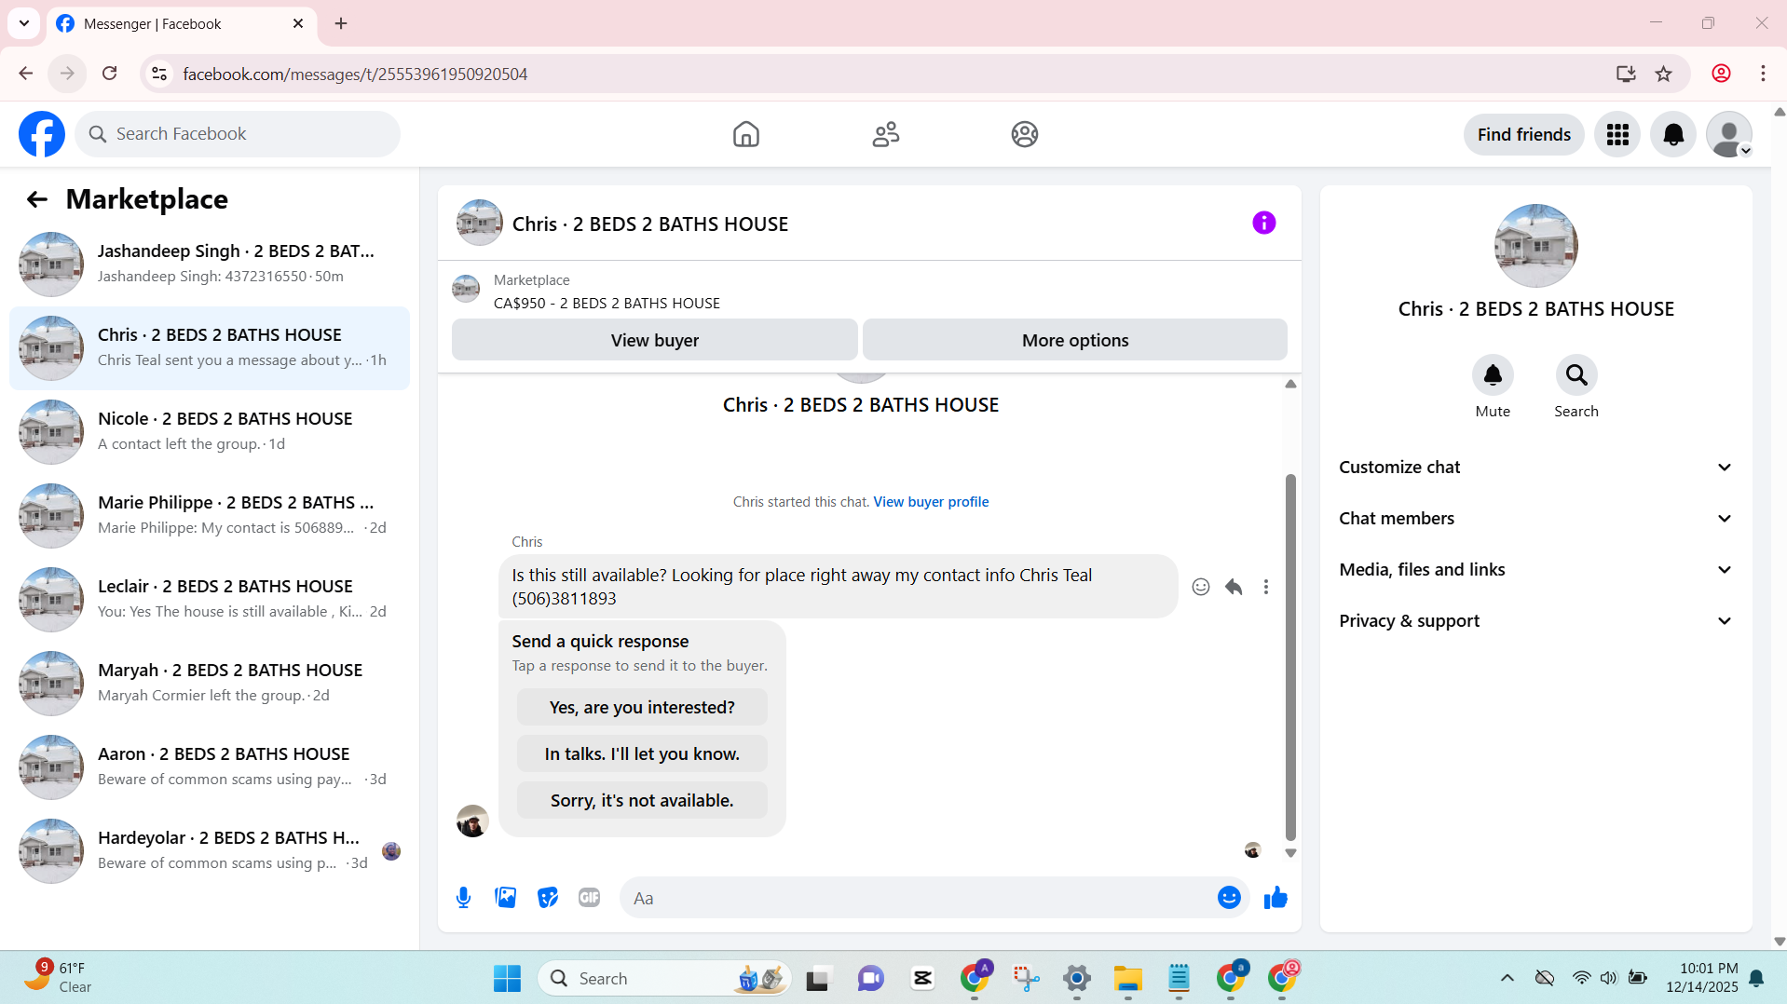
Task: Send quick reply 'Yes, are you interested?'
Action: click(642, 708)
